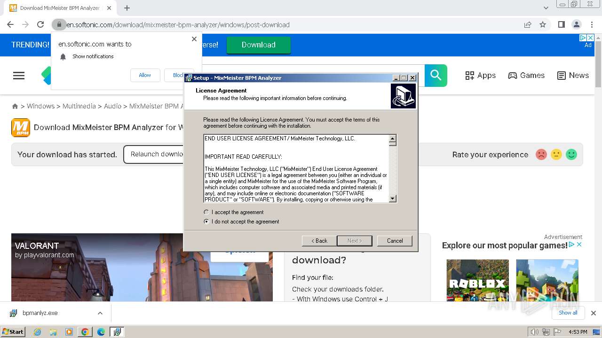Open the Minecraft game thumbnail

coord(547,280)
